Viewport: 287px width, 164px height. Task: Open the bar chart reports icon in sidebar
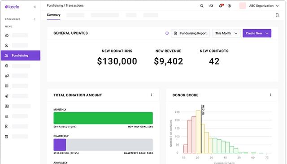coord(7,117)
